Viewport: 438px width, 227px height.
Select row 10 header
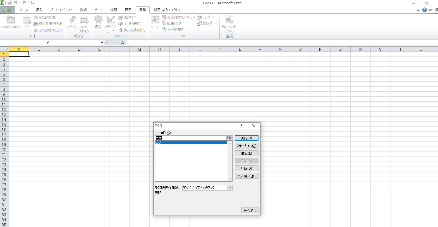pyautogui.click(x=4, y=99)
